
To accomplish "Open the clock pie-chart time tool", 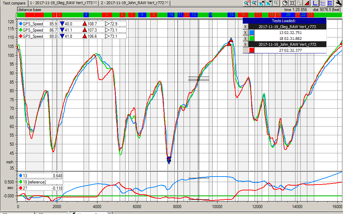I will 285,3.
